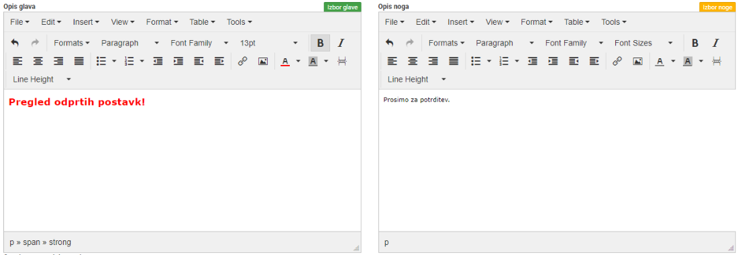Open Edit menu in Opis glava editor
The image size is (738, 255).
51,21
